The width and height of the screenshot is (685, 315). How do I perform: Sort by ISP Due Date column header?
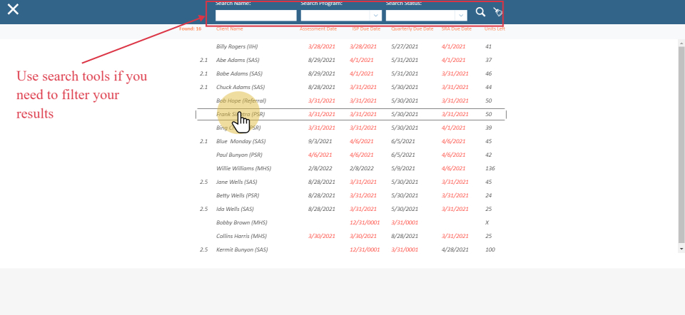(x=366, y=29)
